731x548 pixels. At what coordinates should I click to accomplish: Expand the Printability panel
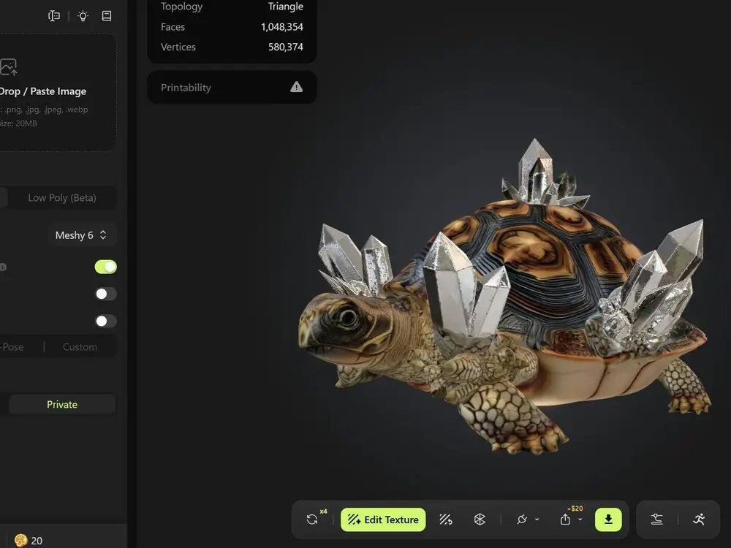[x=232, y=87]
